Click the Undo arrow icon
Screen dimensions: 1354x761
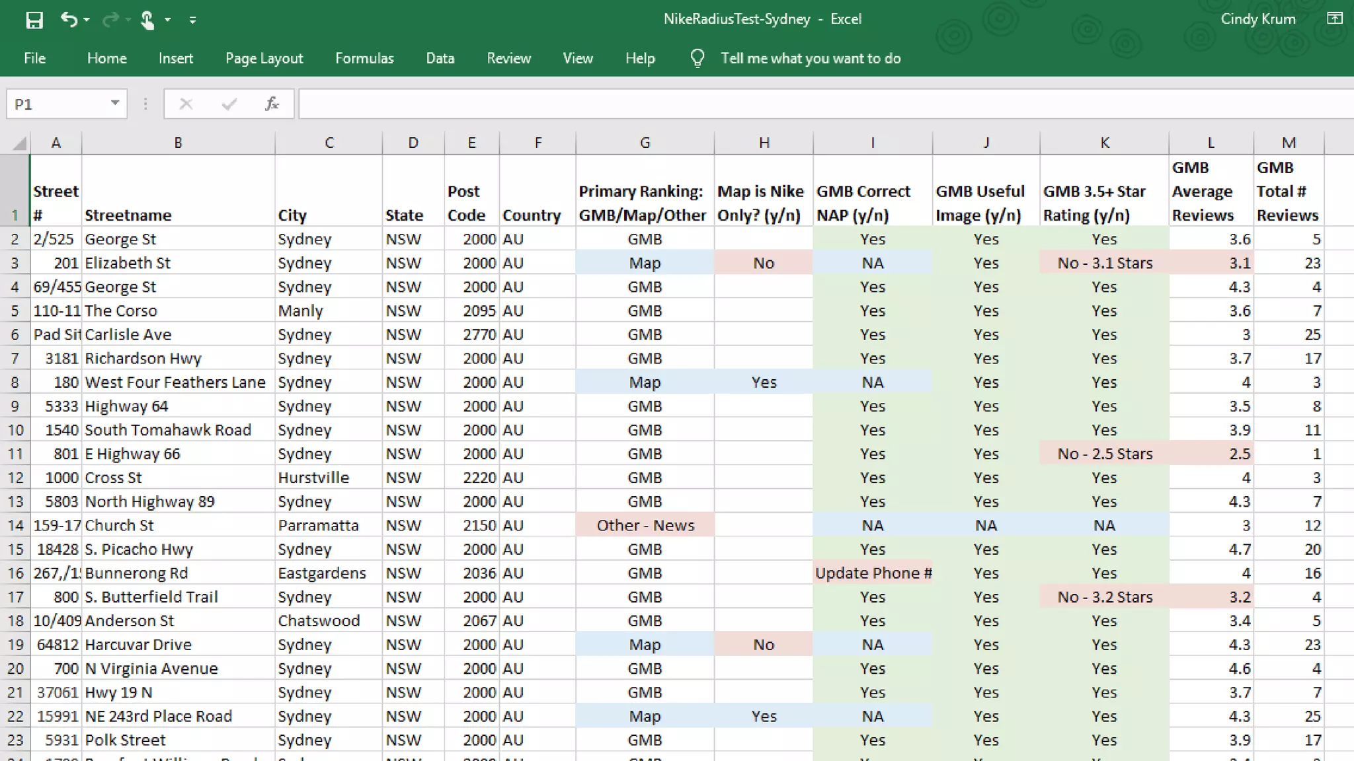(x=69, y=20)
